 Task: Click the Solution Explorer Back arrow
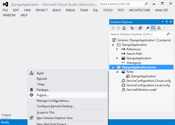pos(113,28)
